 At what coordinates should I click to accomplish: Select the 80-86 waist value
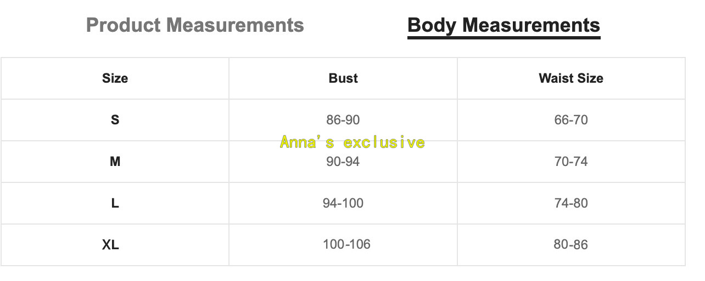[x=571, y=244]
